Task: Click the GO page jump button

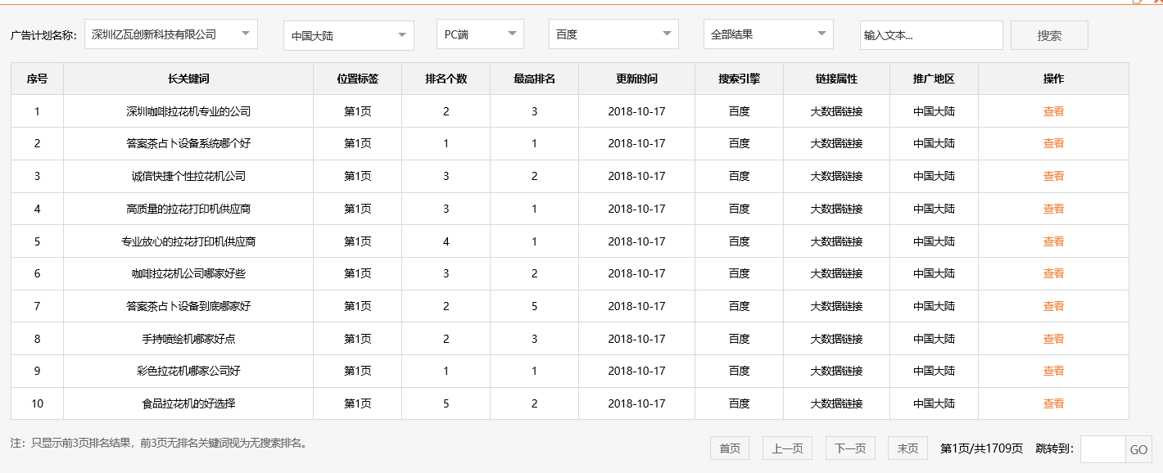Action: click(1140, 448)
